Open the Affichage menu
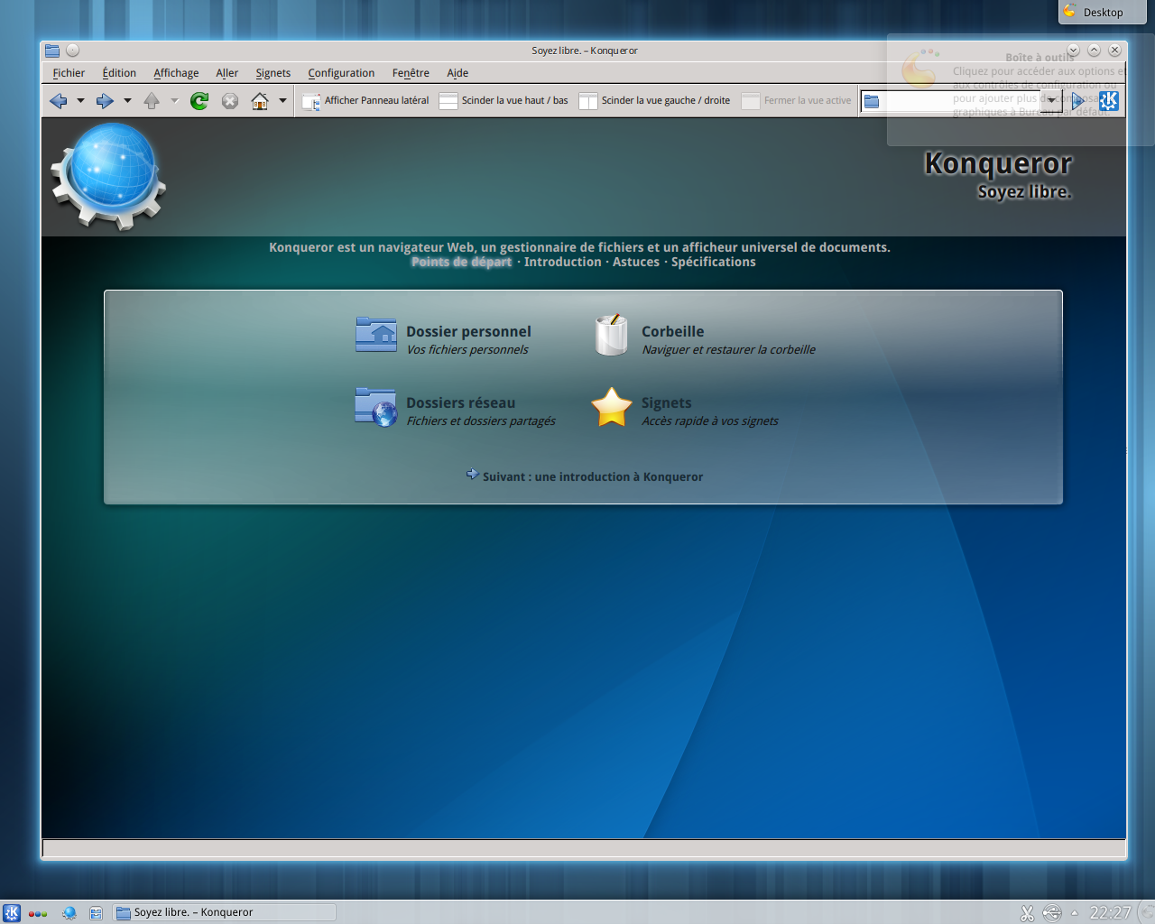Screen dimensions: 1155x924 tap(176, 73)
